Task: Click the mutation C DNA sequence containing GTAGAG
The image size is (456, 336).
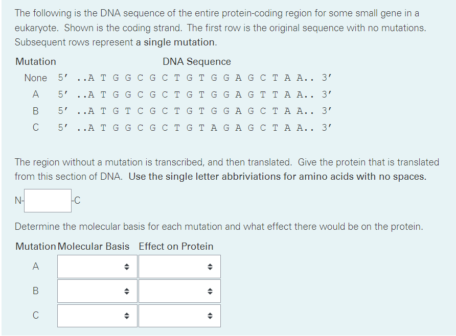Action: 195,128
